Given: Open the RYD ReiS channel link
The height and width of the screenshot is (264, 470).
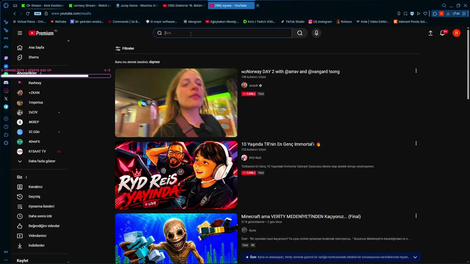Looking at the screenshot, I should 255,158.
